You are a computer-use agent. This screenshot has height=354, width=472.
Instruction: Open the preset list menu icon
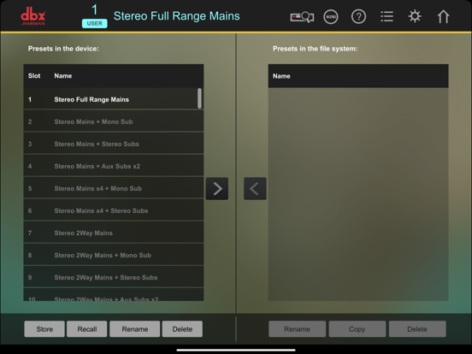pyautogui.click(x=386, y=16)
